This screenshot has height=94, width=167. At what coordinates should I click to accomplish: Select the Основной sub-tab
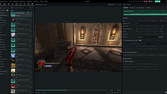point(126,8)
